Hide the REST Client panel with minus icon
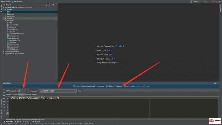 (x=218, y=83)
